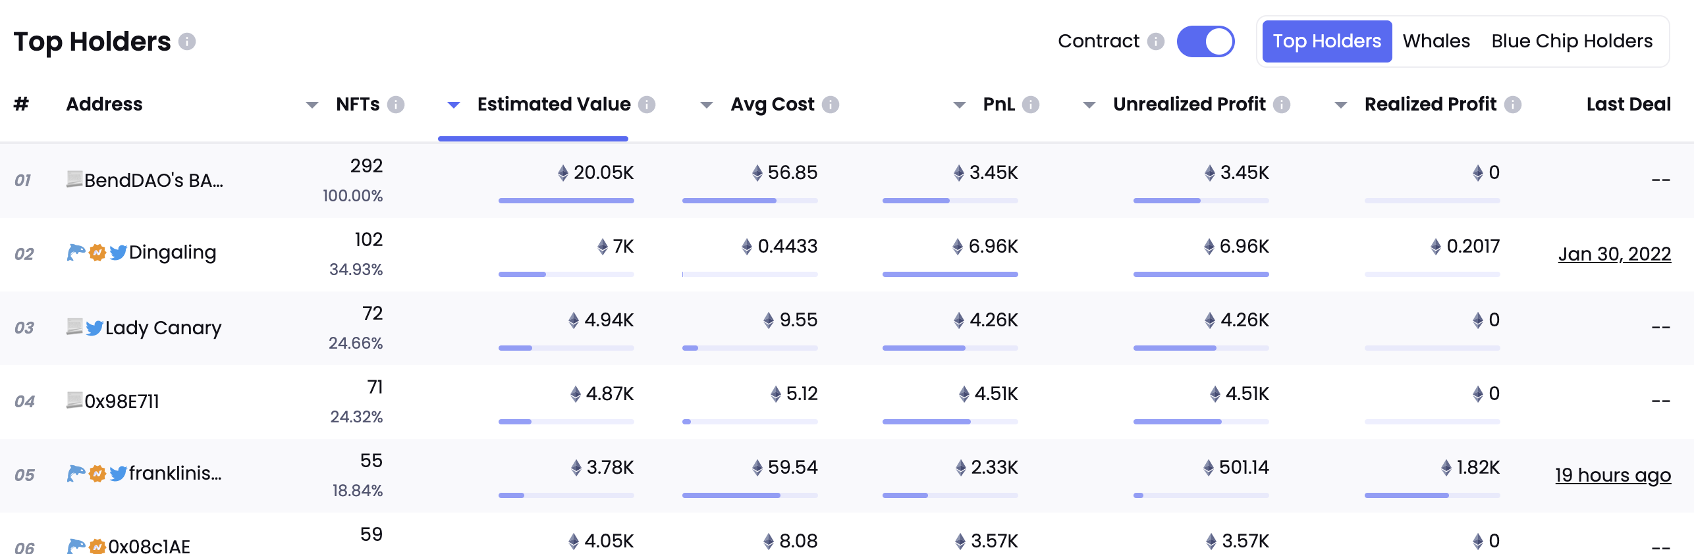1694x554 pixels.
Task: Click the orange badge icon next to 0x08c1AE
Action: point(97,546)
